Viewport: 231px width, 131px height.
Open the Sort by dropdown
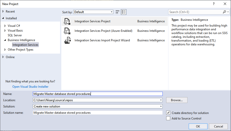(x=112, y=12)
